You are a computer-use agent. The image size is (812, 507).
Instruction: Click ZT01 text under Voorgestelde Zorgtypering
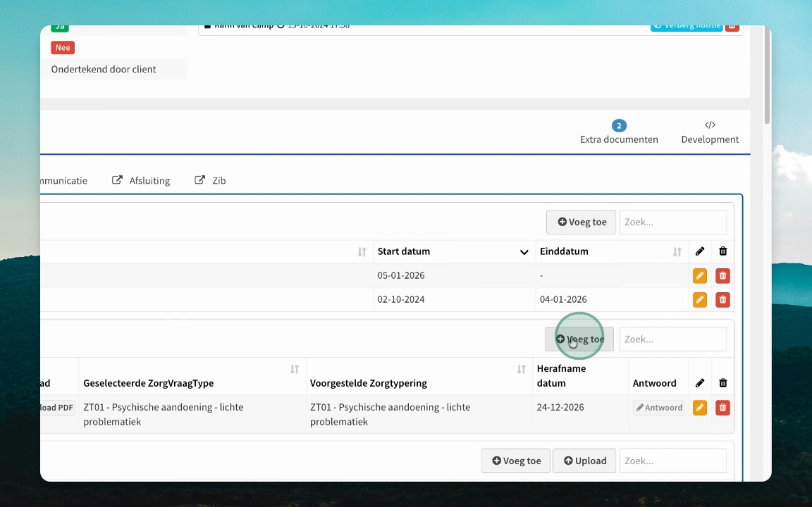[x=390, y=414]
